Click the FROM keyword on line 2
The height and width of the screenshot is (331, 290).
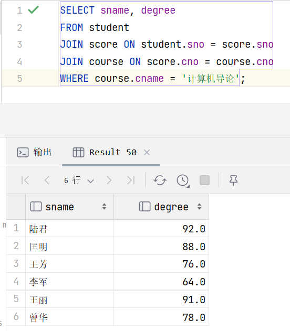pos(71,28)
